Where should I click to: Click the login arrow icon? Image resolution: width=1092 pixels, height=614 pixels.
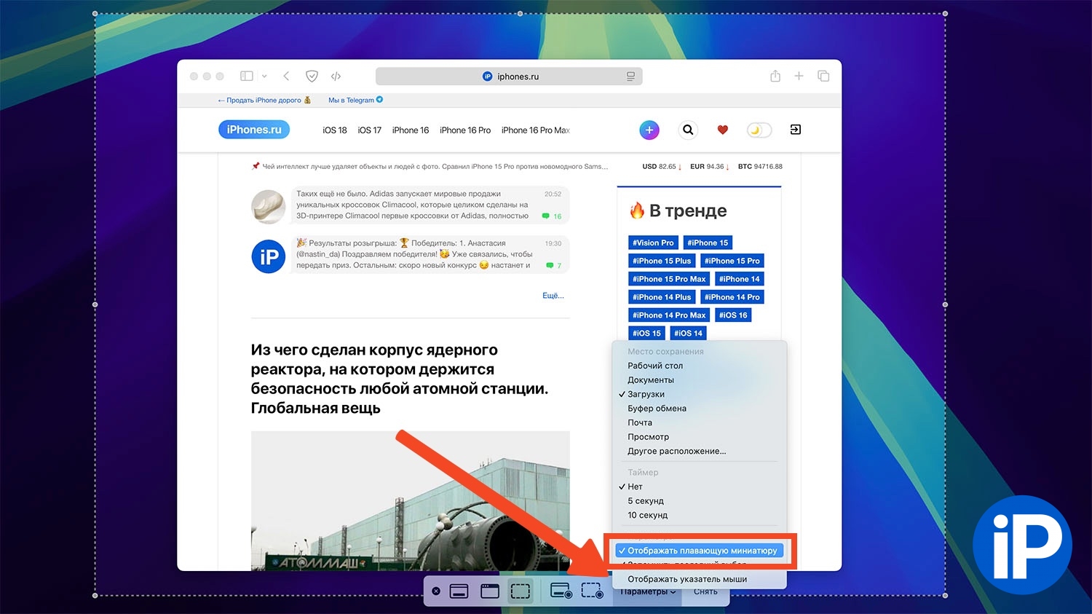795,130
